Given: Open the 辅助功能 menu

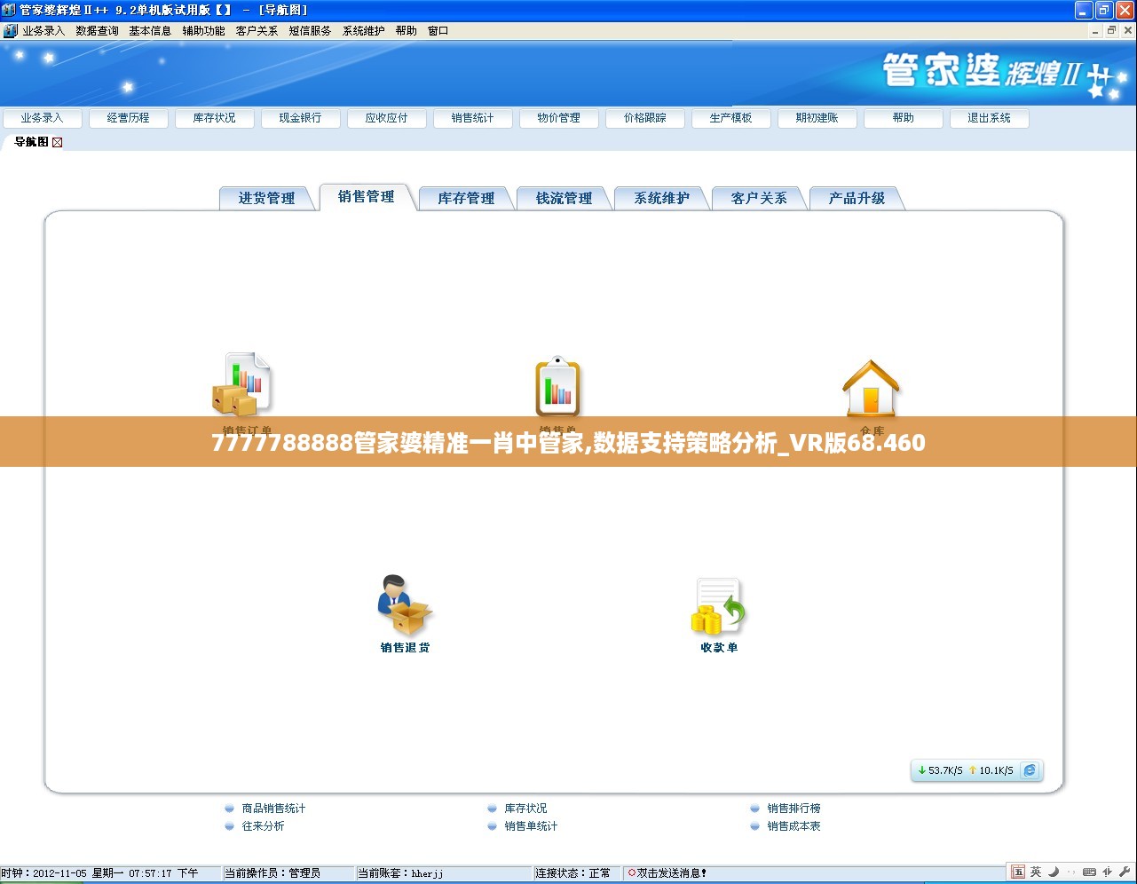Looking at the screenshot, I should tap(203, 30).
